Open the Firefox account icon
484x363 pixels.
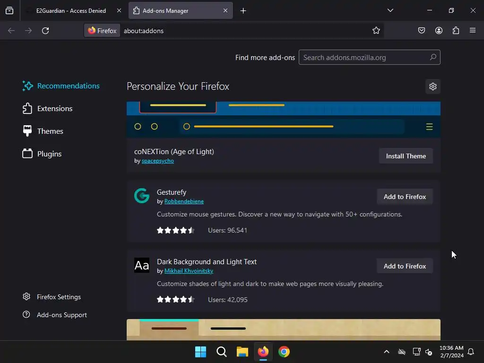click(x=439, y=31)
